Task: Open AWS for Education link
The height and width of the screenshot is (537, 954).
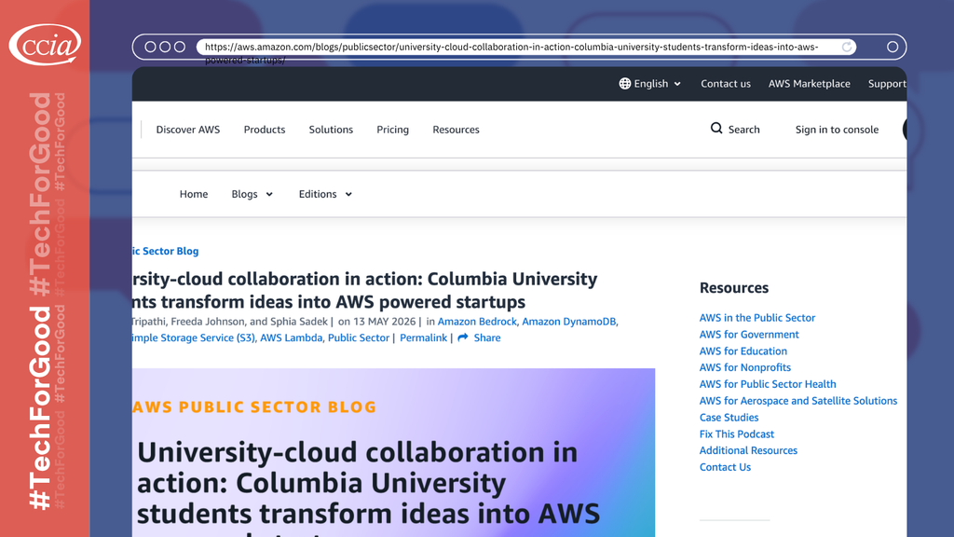Action: point(743,351)
